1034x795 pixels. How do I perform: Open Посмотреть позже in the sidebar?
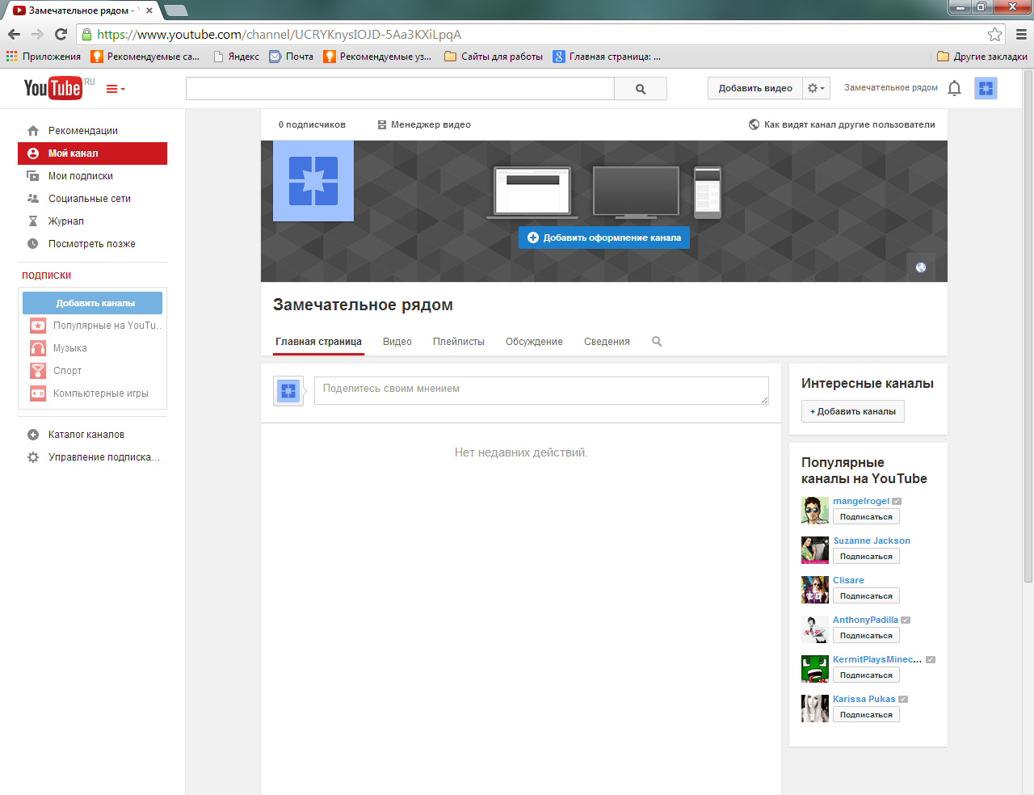click(92, 244)
